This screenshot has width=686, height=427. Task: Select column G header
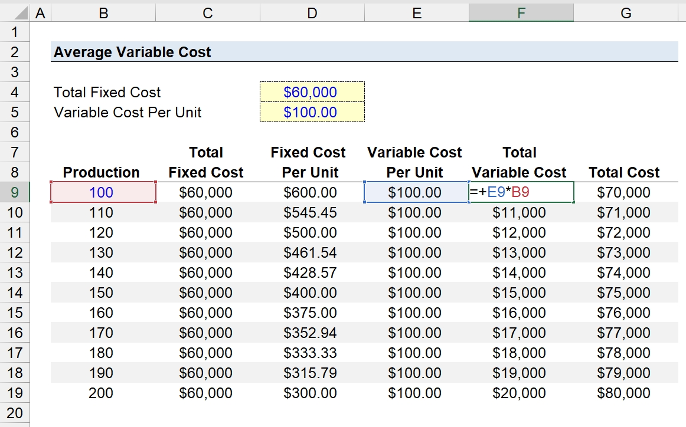(x=626, y=13)
